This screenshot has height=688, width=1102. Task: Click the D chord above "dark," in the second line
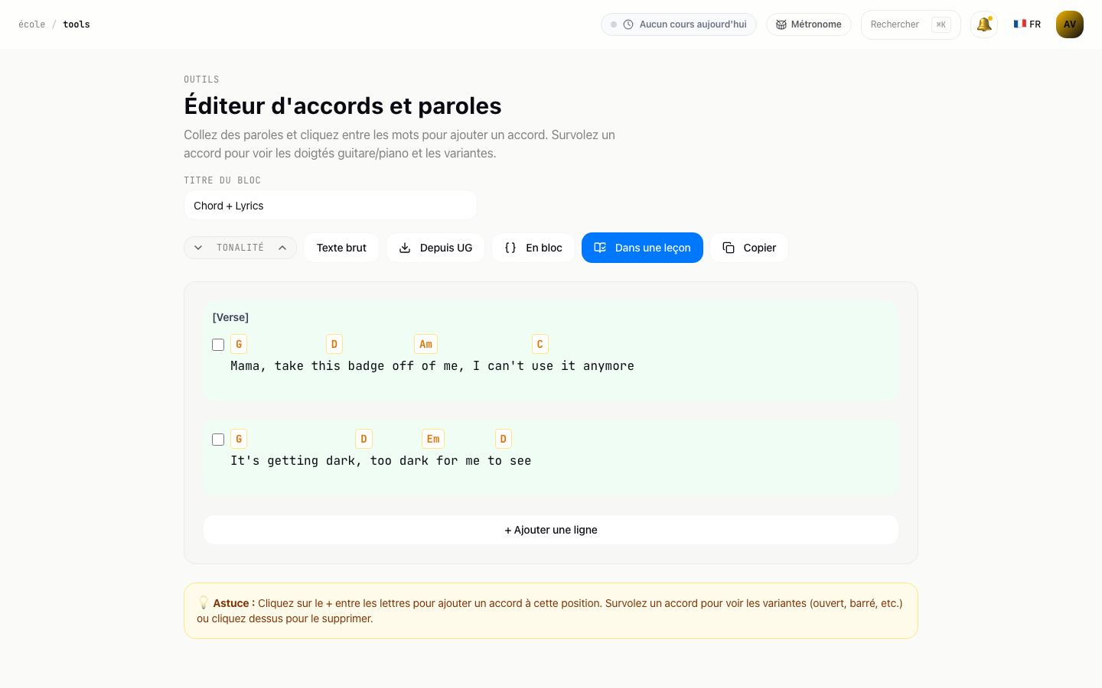[x=364, y=439]
